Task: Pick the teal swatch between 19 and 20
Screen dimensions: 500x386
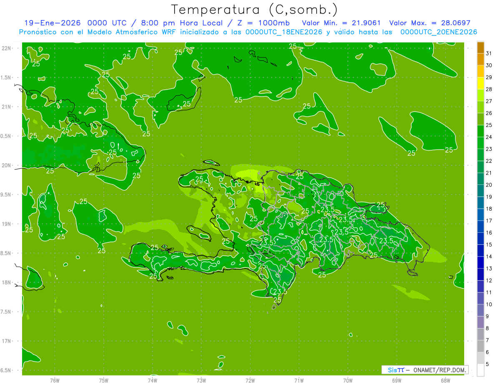Action: 480,191
